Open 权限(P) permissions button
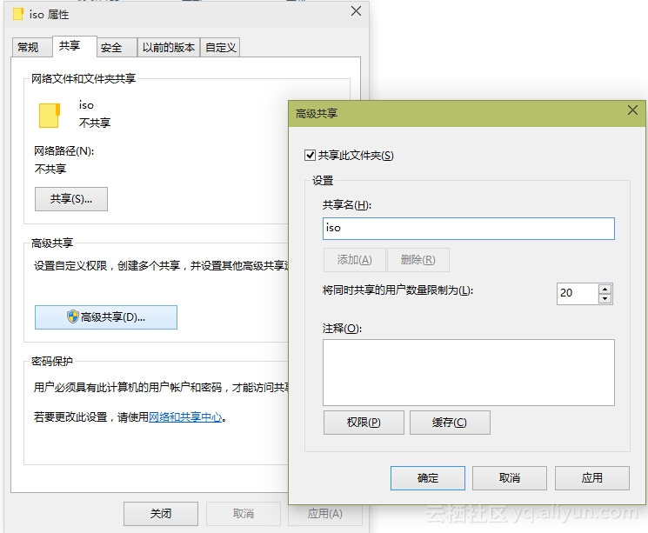Image resolution: width=648 pixels, height=533 pixels. 364,423
